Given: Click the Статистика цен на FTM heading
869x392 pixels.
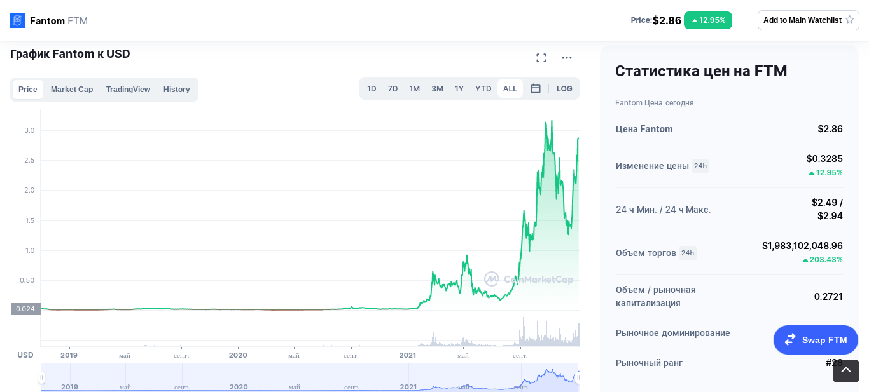Looking at the screenshot, I should click(701, 71).
